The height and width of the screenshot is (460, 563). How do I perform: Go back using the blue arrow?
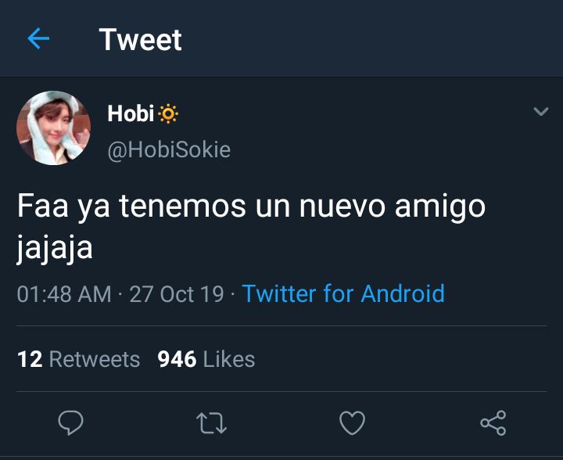(38, 38)
